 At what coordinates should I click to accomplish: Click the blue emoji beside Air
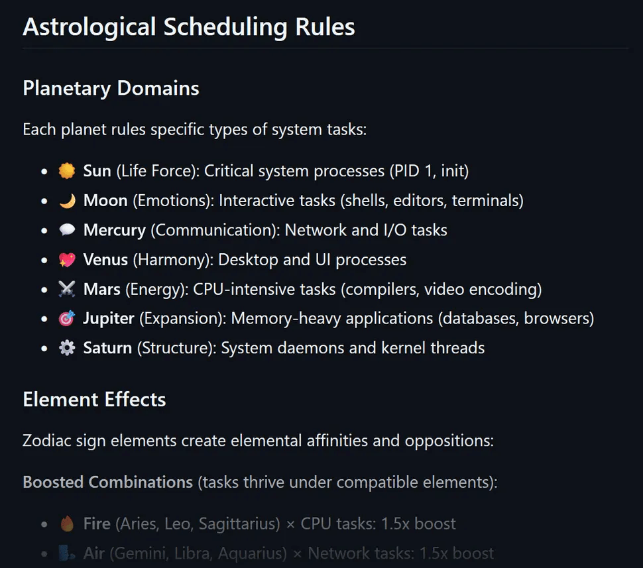[66, 553]
